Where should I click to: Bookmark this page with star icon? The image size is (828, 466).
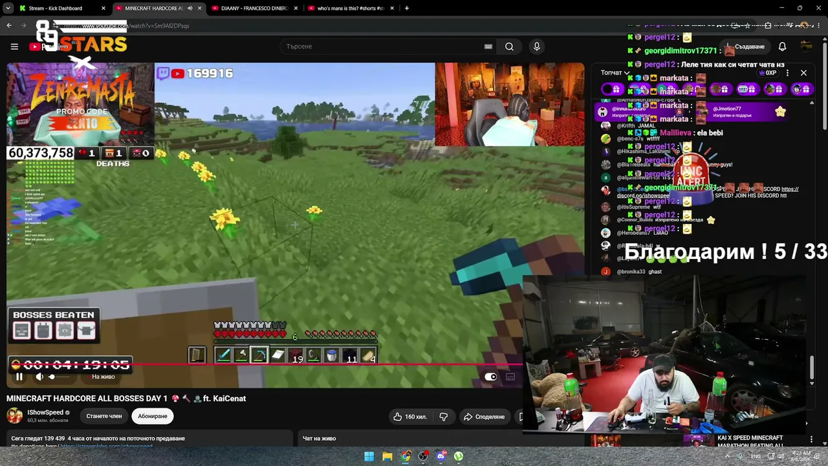coord(748,26)
